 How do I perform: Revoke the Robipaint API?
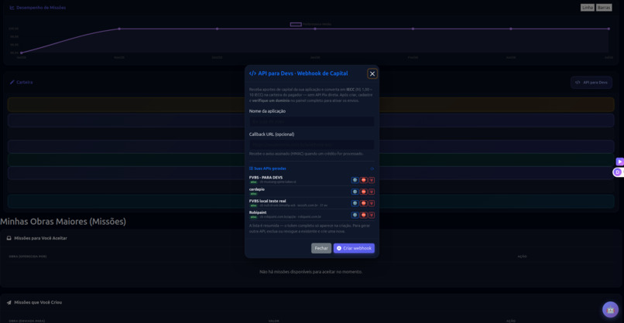click(x=363, y=215)
